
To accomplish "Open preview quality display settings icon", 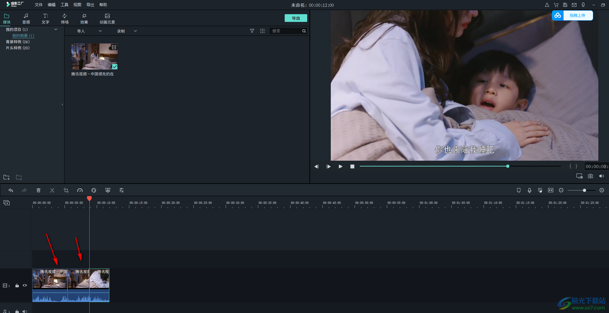I will point(579,176).
